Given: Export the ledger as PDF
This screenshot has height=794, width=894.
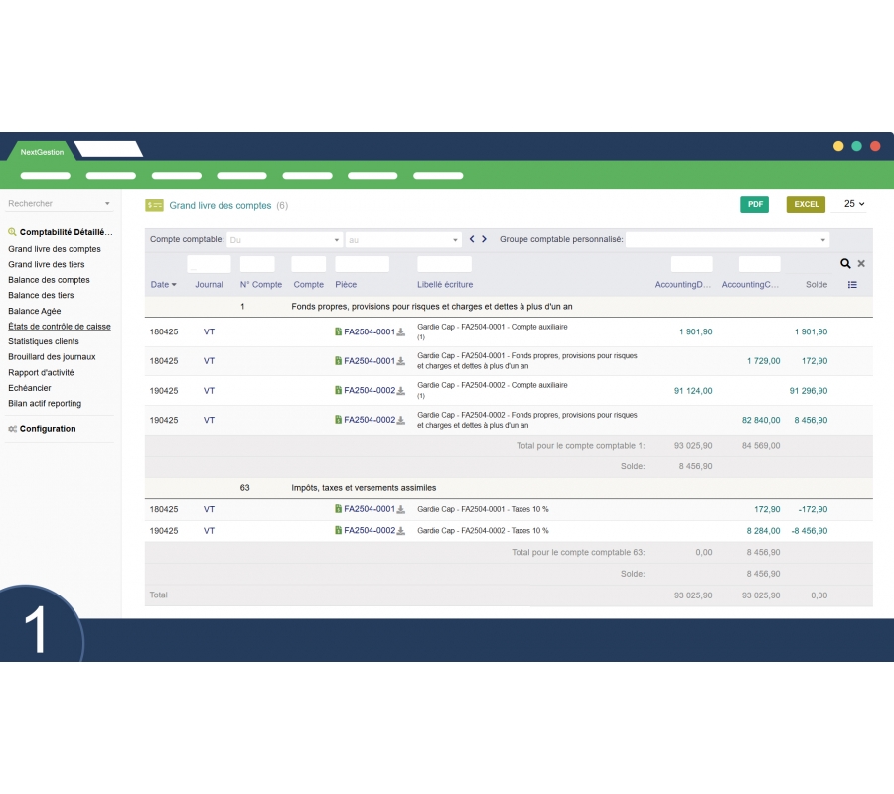Looking at the screenshot, I should click(x=755, y=204).
